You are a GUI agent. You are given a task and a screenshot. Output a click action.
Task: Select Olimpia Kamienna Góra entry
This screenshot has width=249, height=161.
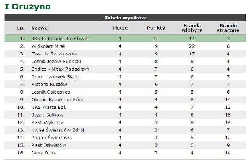(57, 99)
